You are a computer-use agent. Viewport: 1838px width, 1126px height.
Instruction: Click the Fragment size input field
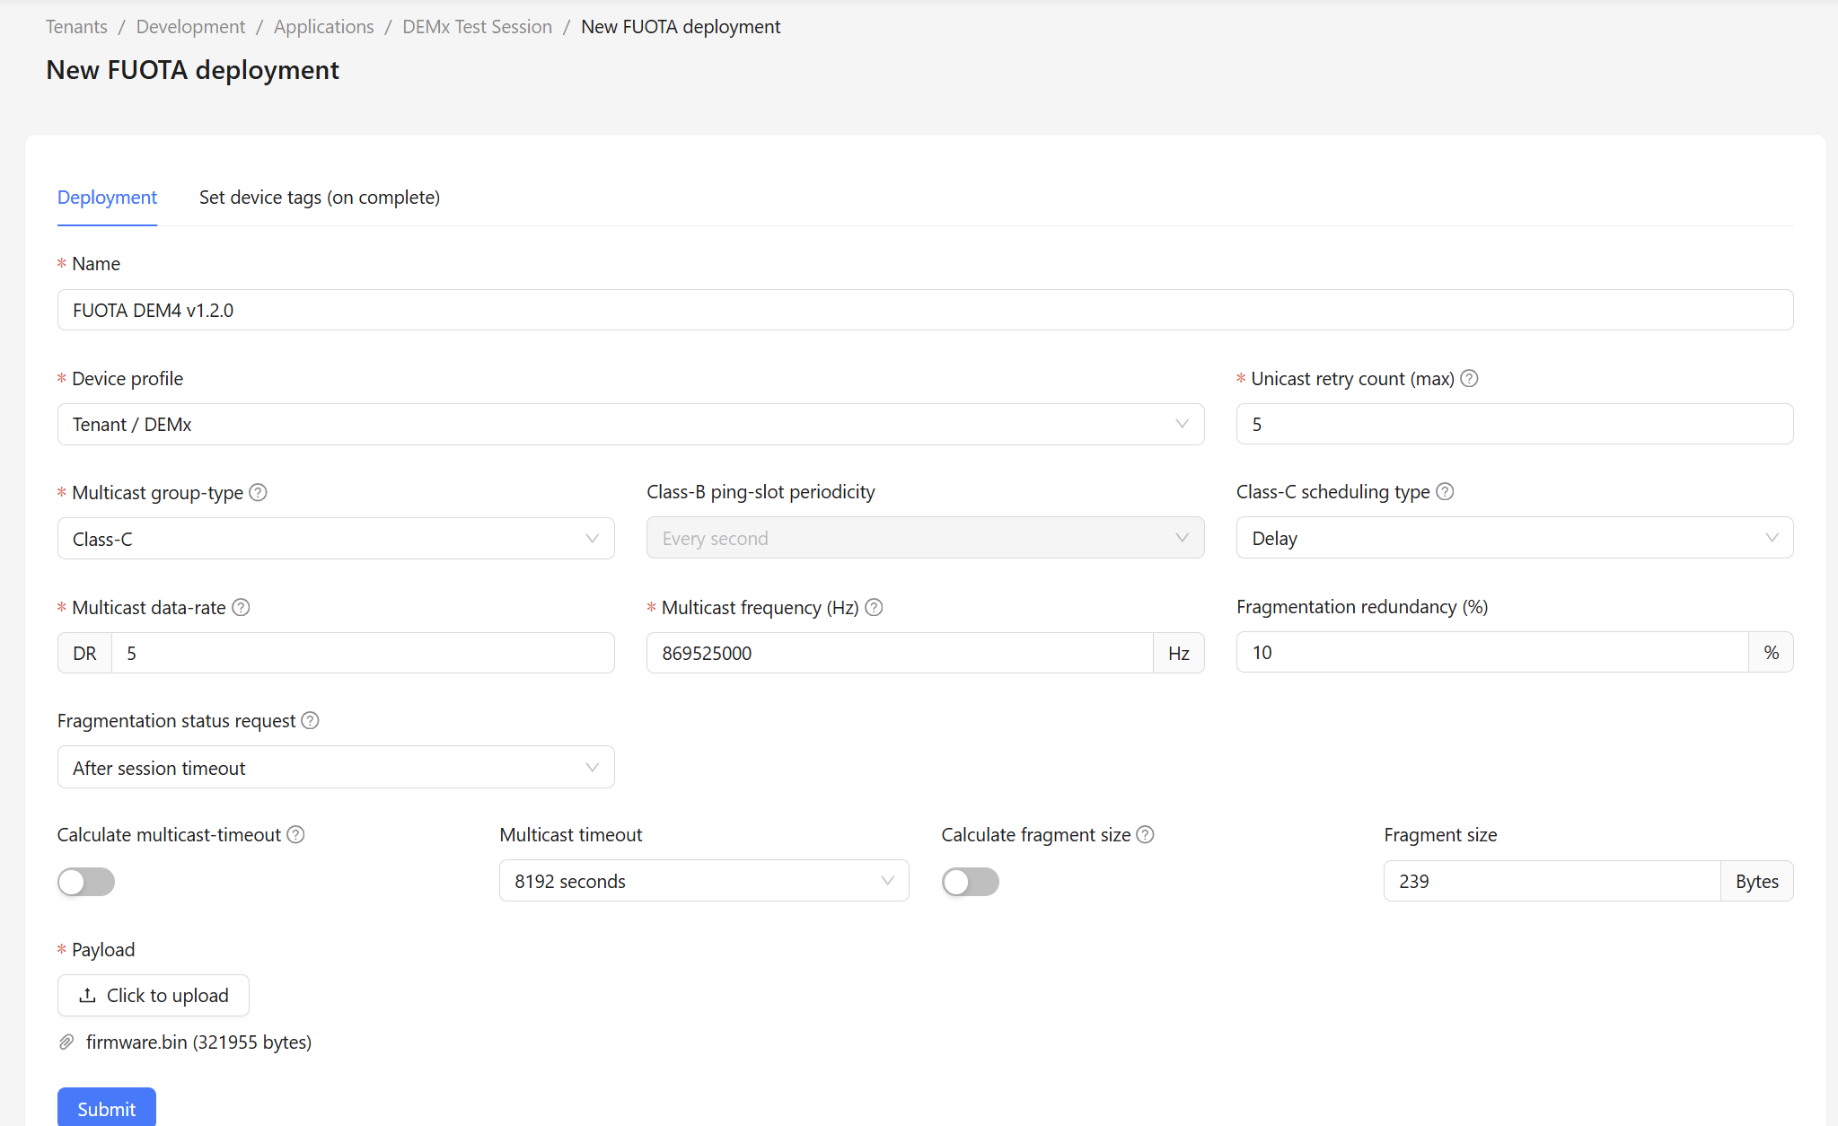click(1552, 881)
